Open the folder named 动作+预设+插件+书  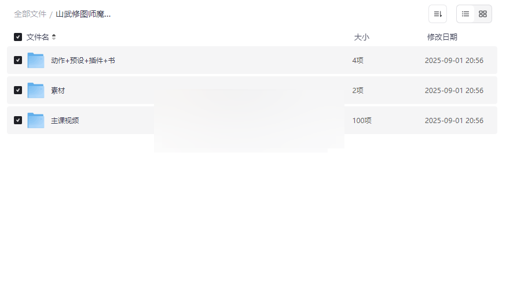point(83,60)
